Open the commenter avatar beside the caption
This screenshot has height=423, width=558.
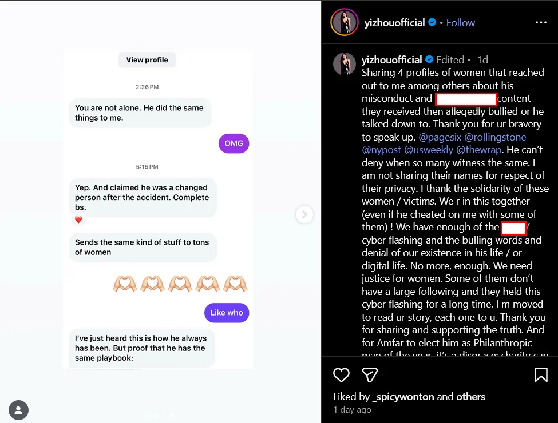[x=344, y=65]
